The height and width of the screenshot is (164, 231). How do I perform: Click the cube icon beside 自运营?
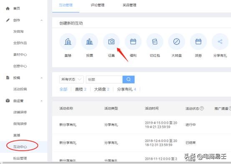tap(8, 101)
